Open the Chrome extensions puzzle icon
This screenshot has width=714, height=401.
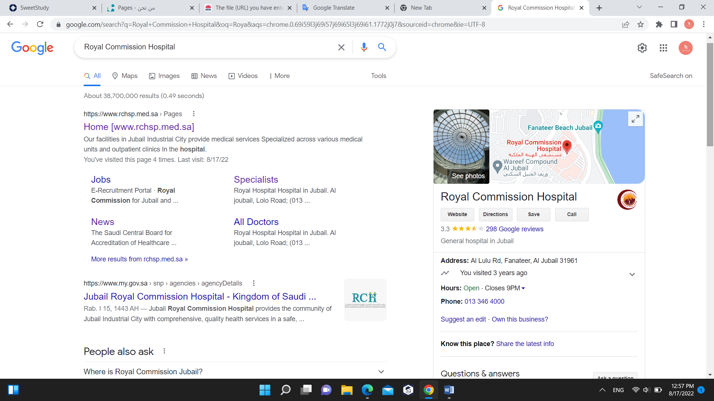659,25
